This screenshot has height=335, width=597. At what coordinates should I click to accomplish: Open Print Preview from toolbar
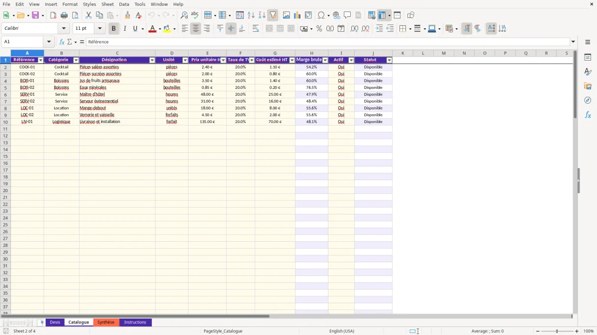pos(75,15)
